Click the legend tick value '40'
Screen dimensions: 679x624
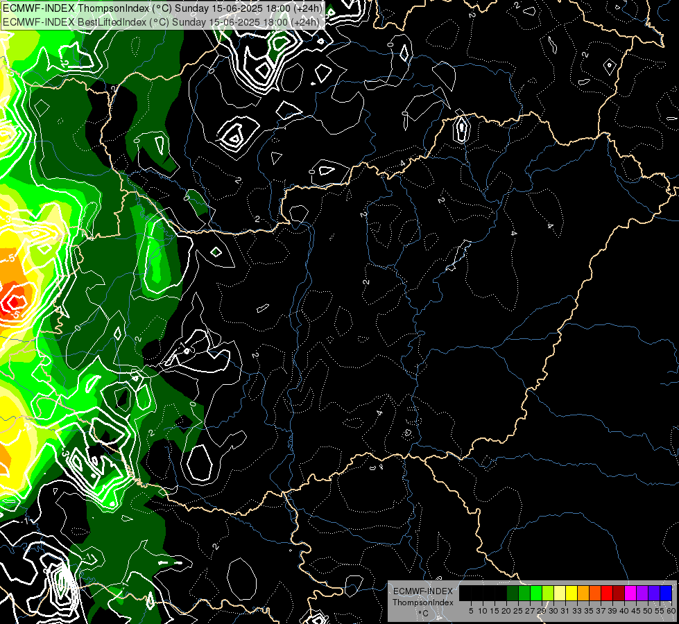point(624,611)
